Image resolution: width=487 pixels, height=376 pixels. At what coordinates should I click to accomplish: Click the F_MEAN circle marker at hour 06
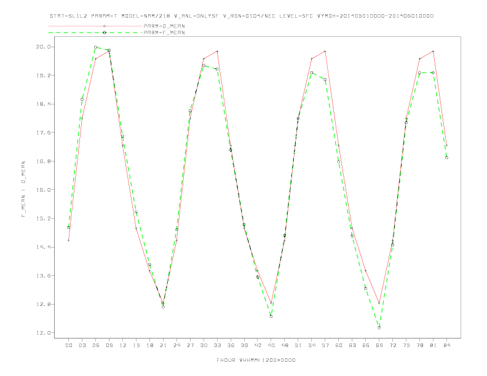pos(96,47)
